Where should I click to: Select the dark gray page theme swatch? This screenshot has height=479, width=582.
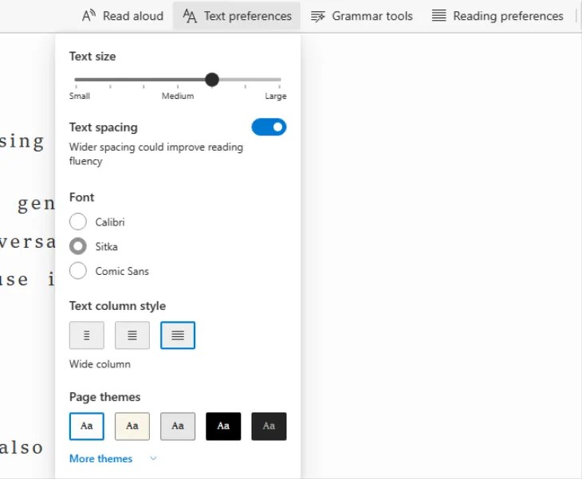tap(269, 426)
